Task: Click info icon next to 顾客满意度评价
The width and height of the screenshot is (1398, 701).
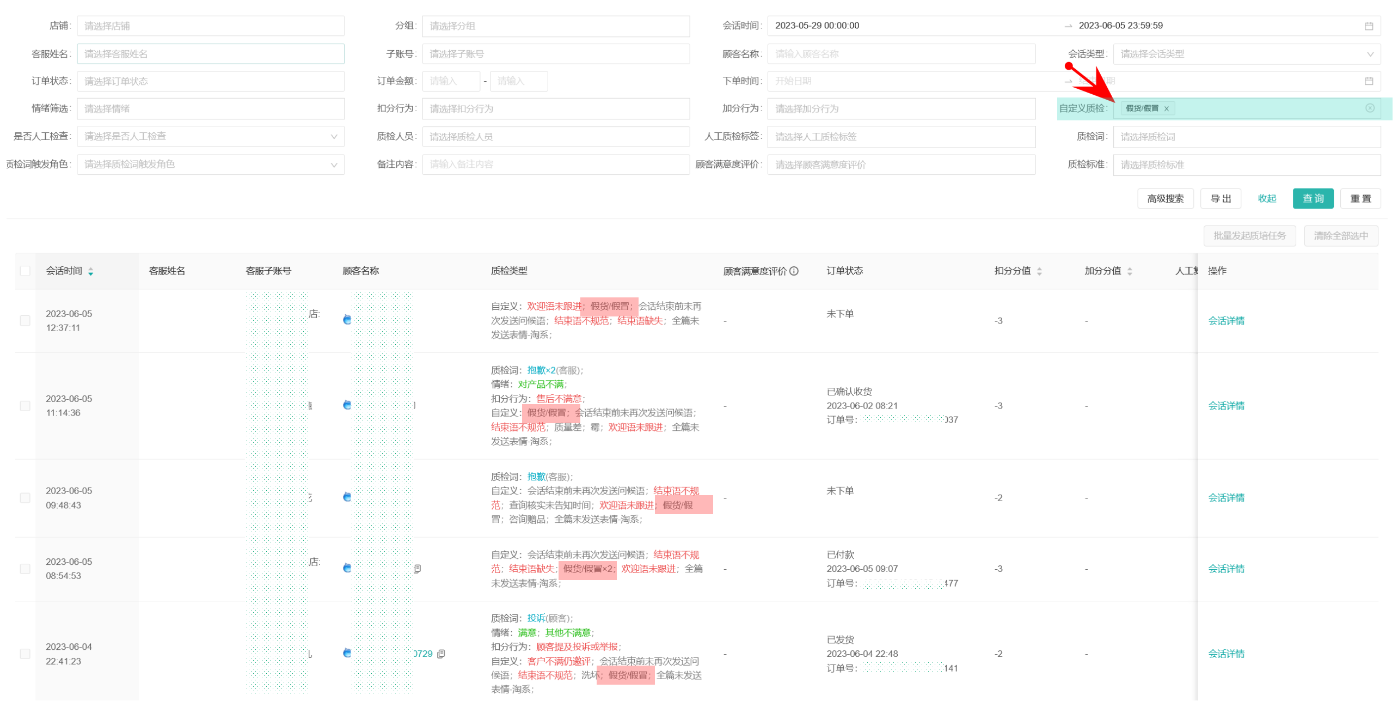Action: [x=794, y=271]
